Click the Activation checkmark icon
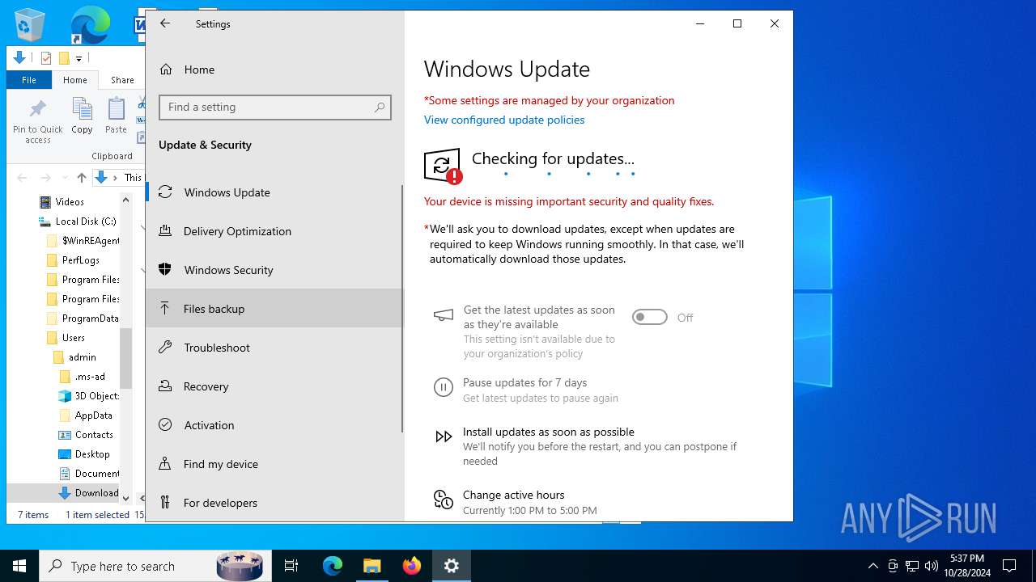 [x=165, y=424]
